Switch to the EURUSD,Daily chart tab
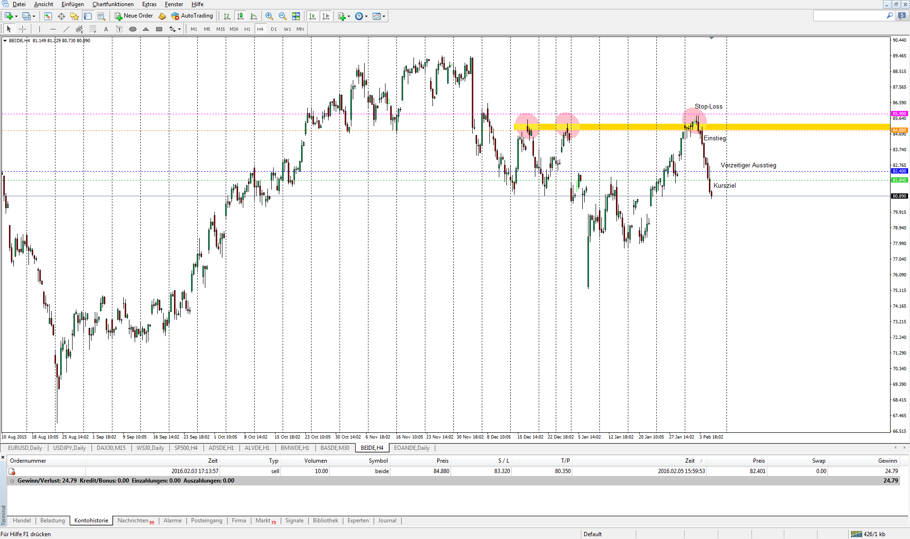Viewport: 910px width, 539px height. pos(25,448)
